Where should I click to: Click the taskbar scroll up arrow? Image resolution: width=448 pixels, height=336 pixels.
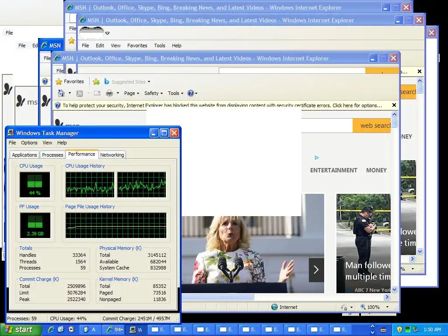pyautogui.click(x=373, y=326)
